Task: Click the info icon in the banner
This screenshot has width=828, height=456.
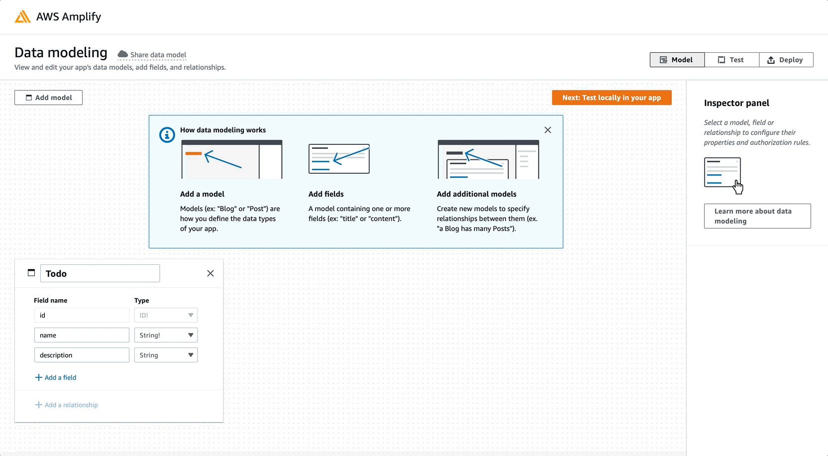Action: click(167, 134)
